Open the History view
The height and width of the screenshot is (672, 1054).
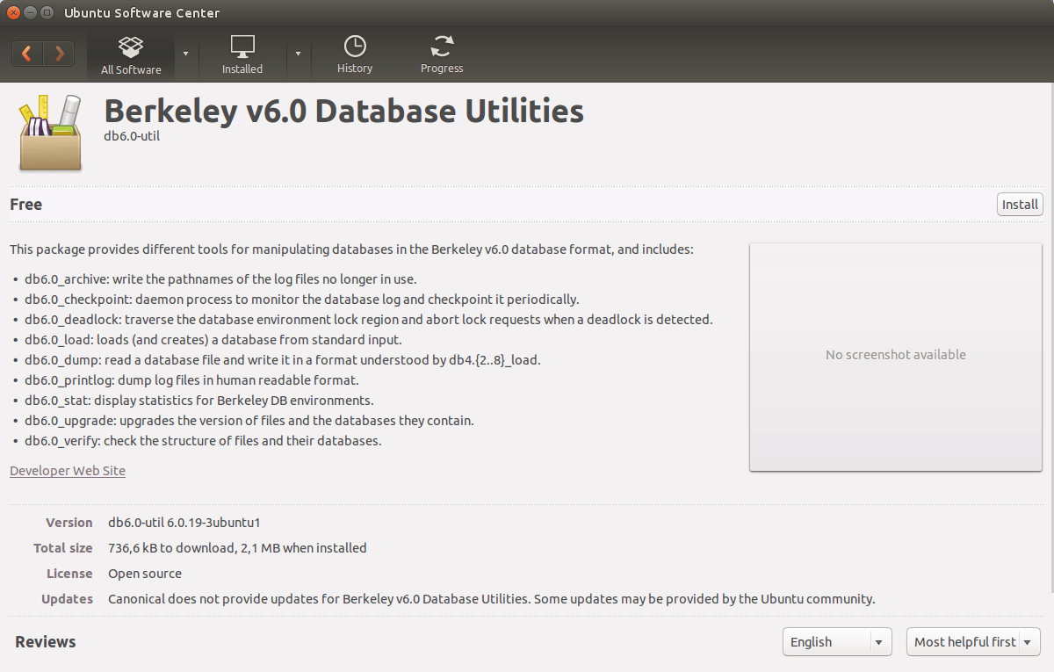[x=355, y=55]
